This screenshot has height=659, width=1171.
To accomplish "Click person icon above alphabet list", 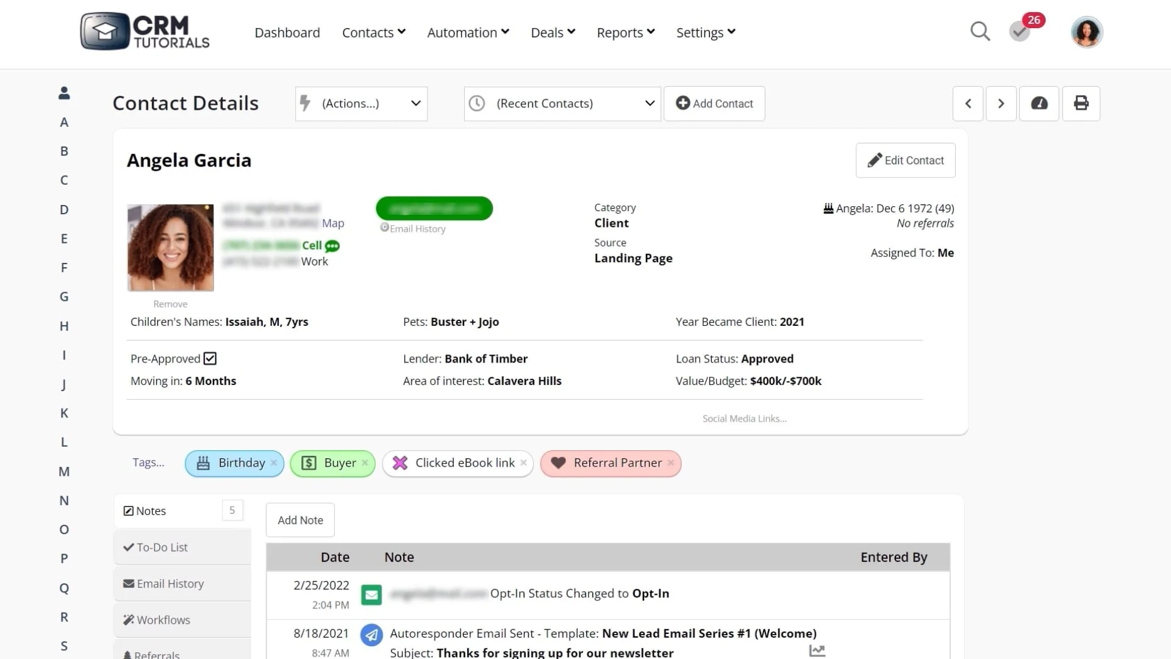I will point(64,93).
